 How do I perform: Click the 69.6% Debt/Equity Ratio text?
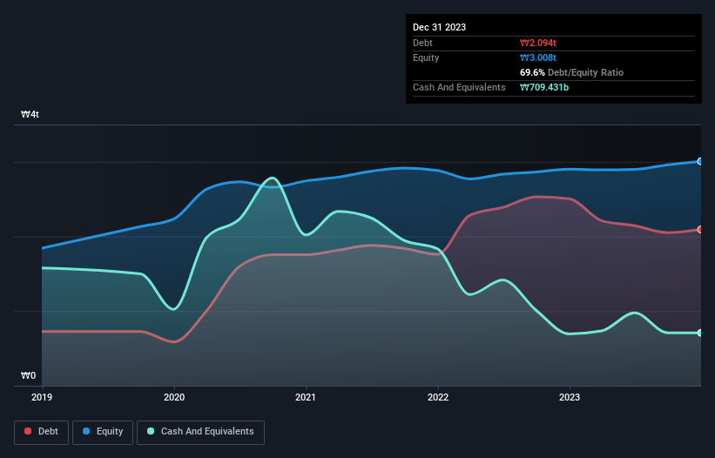[x=571, y=72]
